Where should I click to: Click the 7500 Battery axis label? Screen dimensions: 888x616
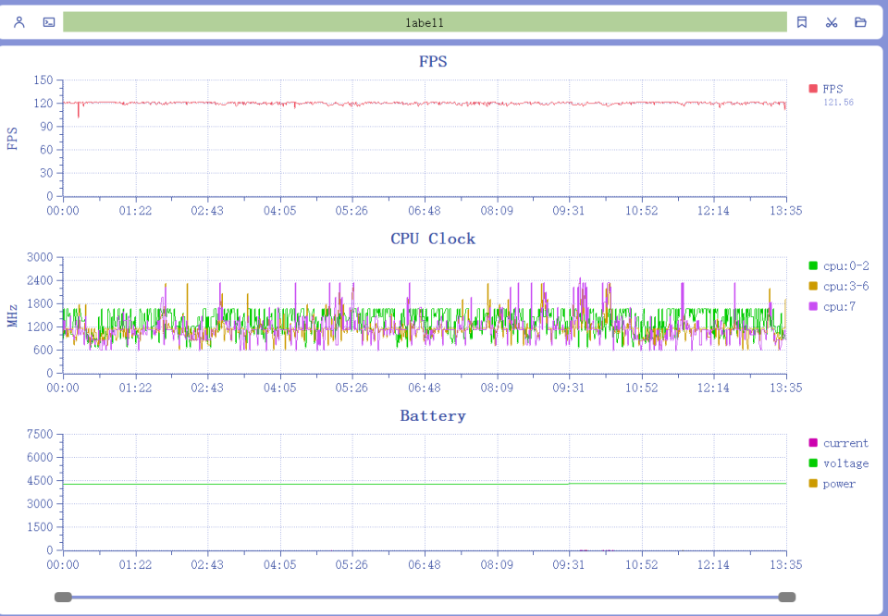(40, 435)
